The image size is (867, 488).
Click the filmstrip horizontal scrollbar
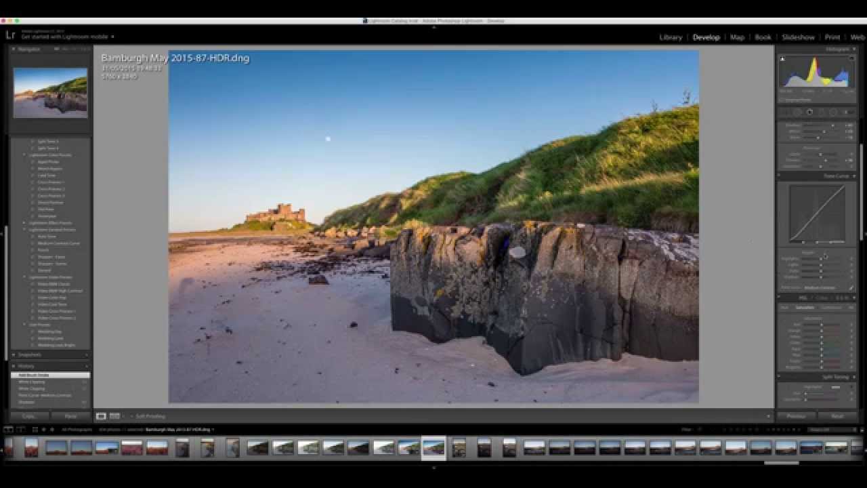[x=781, y=464]
